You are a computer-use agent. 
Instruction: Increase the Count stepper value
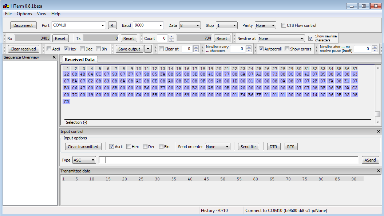171,37
